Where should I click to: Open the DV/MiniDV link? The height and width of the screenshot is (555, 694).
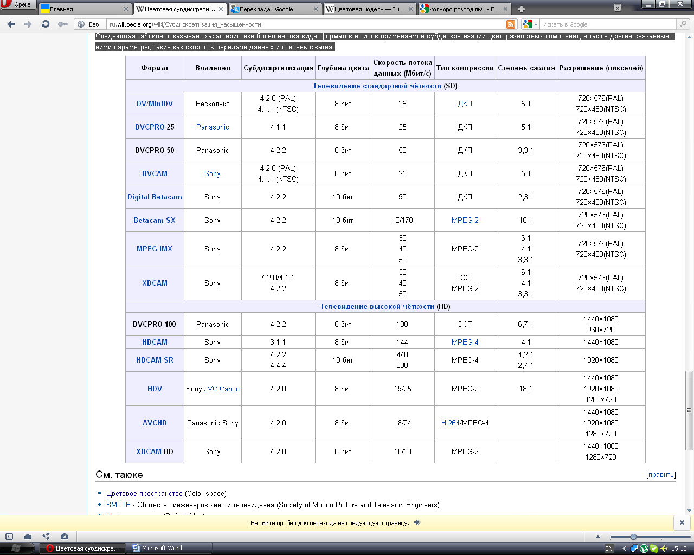click(155, 104)
